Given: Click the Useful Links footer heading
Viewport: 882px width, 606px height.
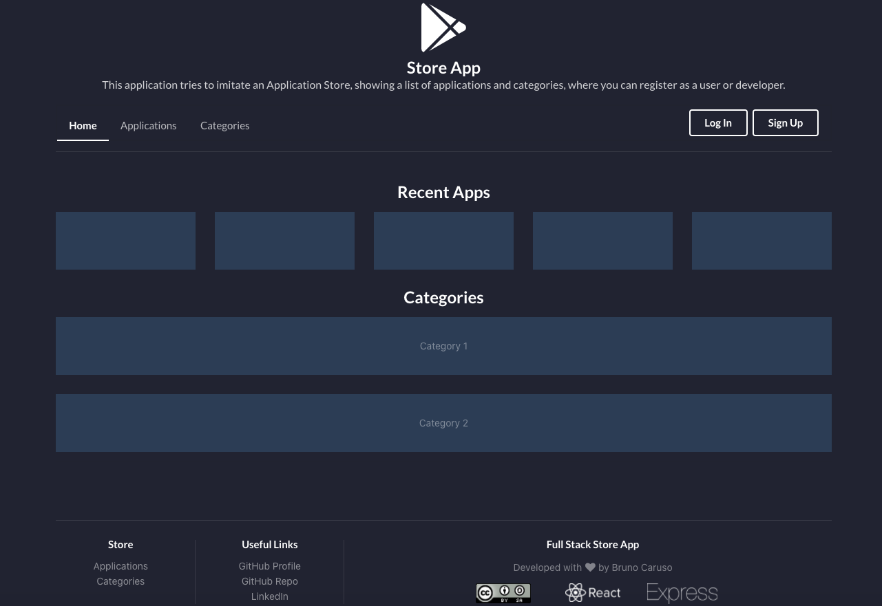Looking at the screenshot, I should pyautogui.click(x=269, y=544).
